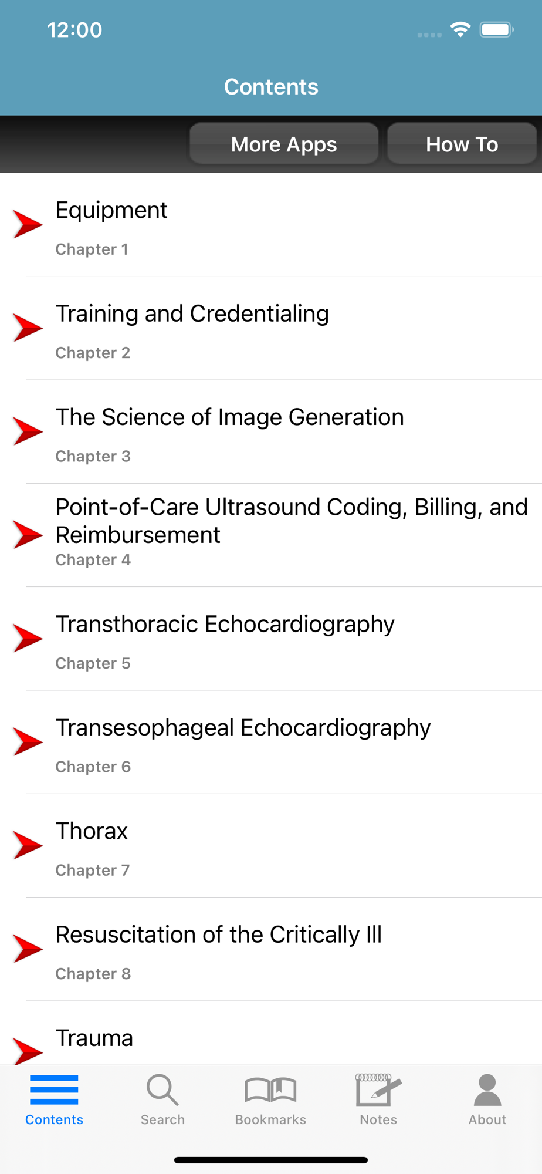Tap the red arrow beside Thorax

28,845
